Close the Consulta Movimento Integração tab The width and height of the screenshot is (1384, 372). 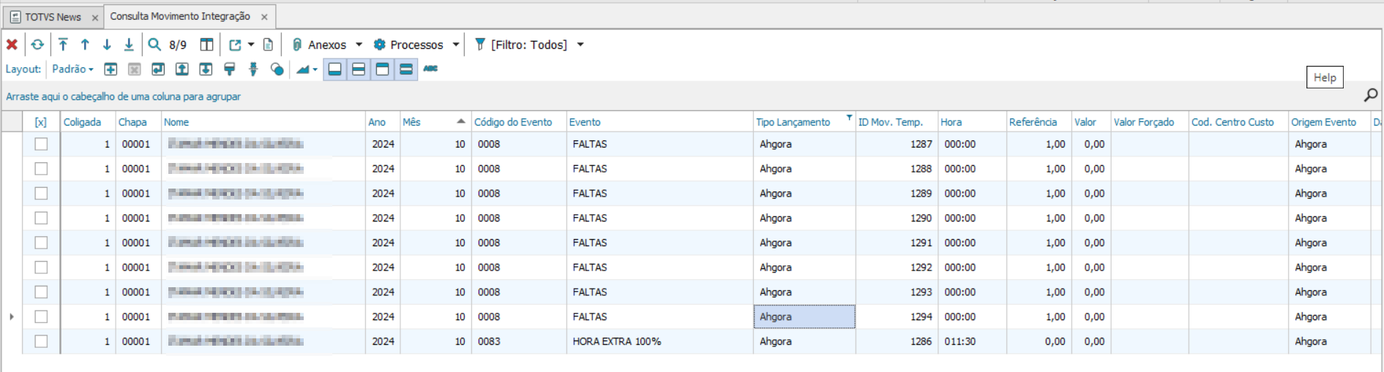pos(264,17)
